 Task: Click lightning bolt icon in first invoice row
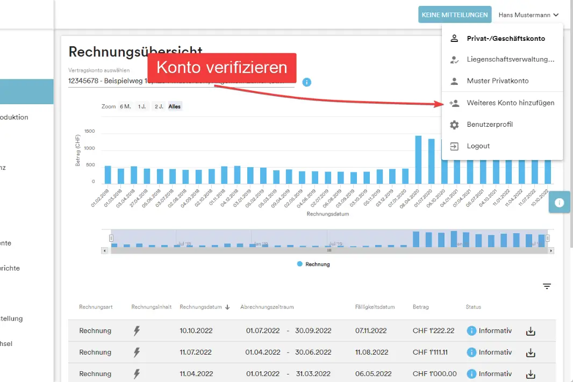click(x=137, y=331)
